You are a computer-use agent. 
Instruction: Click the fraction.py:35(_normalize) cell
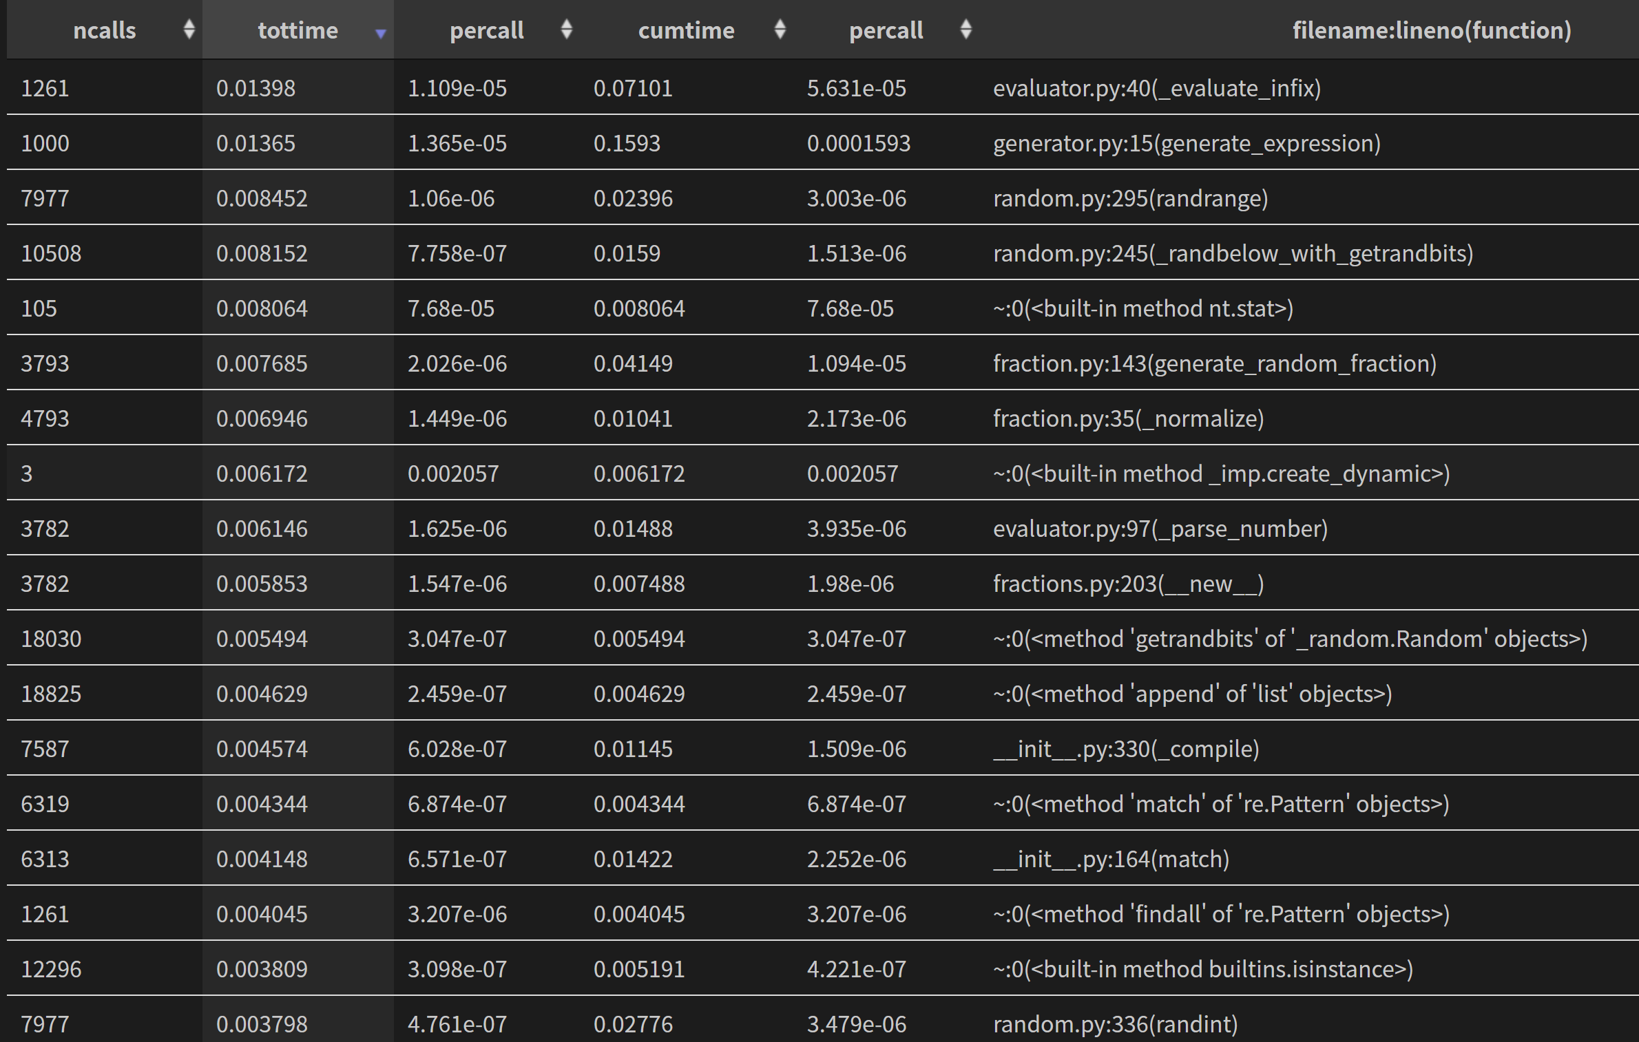1127,418
